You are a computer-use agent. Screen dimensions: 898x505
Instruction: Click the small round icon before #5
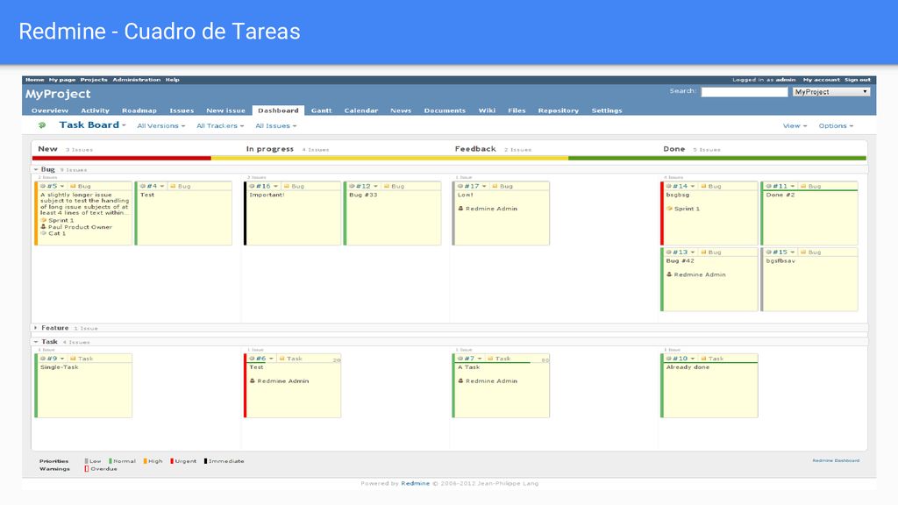[x=43, y=186]
